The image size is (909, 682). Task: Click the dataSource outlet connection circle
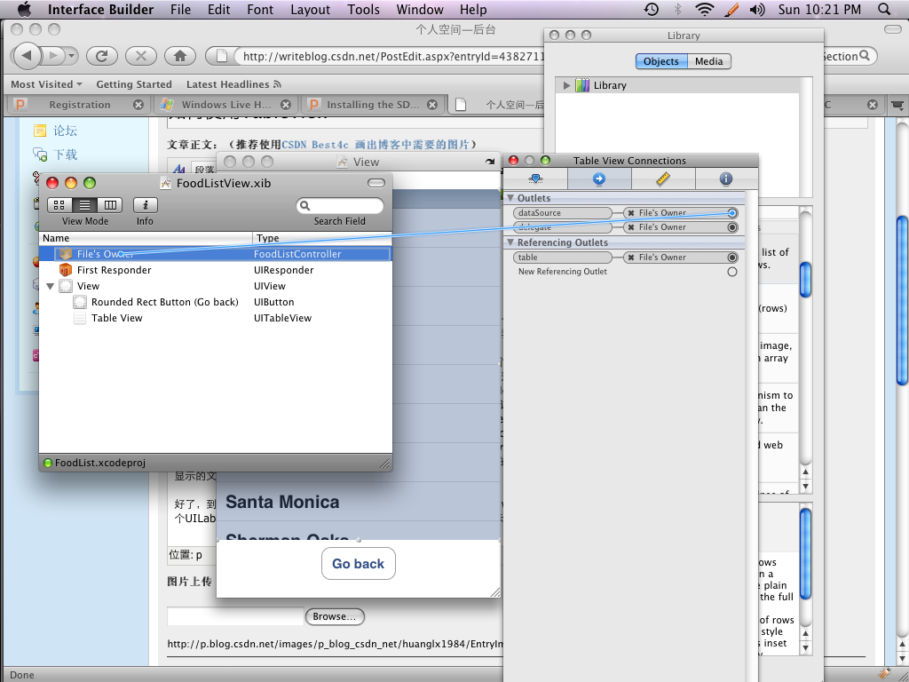pyautogui.click(x=732, y=213)
